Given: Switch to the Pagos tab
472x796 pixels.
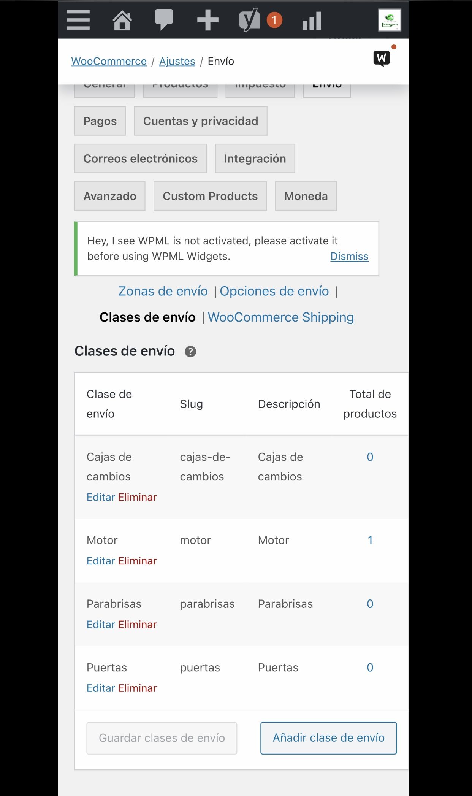Looking at the screenshot, I should pos(100,121).
